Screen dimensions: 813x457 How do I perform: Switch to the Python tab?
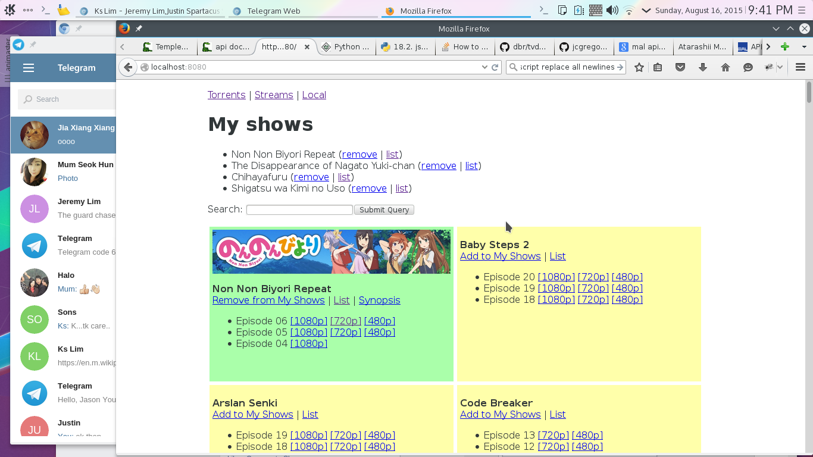(x=346, y=46)
